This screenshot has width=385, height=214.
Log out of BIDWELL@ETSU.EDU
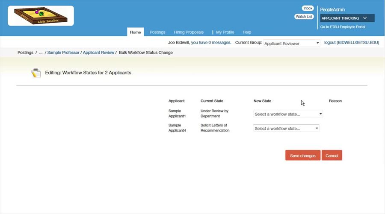[351, 43]
